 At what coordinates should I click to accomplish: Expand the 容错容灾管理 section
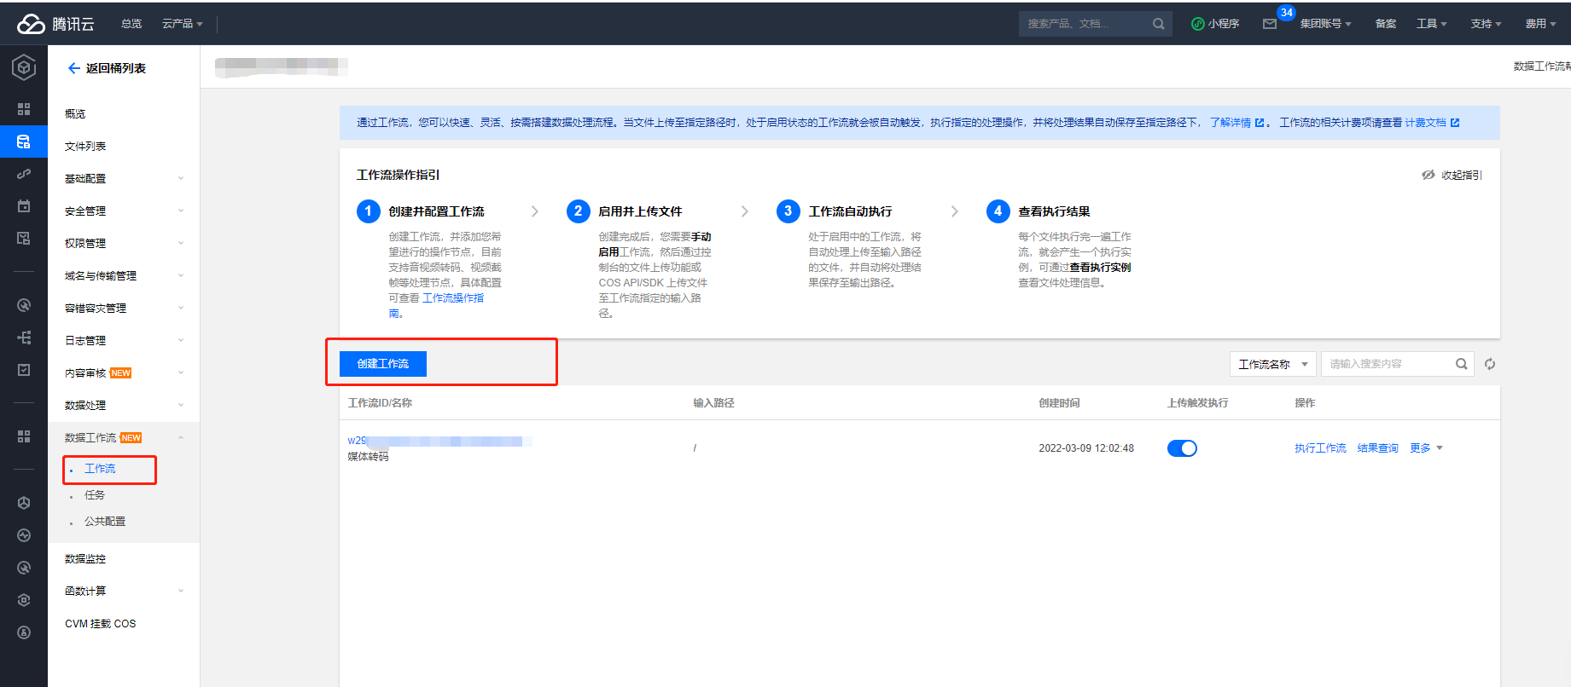pos(124,309)
